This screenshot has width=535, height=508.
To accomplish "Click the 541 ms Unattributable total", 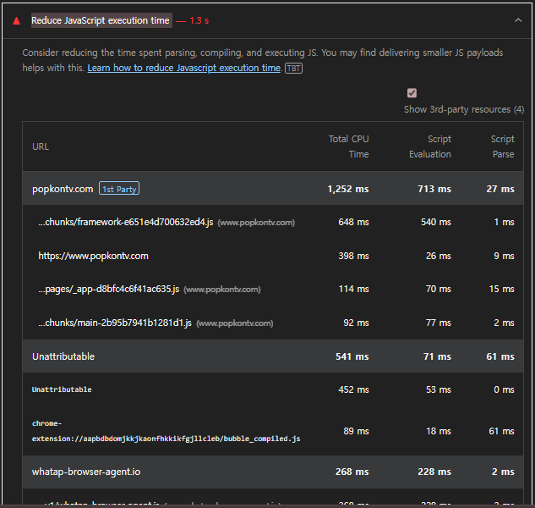I will (352, 356).
